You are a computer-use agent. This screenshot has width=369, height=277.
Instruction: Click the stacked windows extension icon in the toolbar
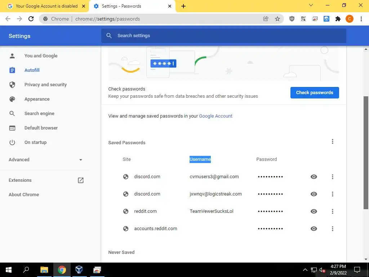click(x=315, y=19)
